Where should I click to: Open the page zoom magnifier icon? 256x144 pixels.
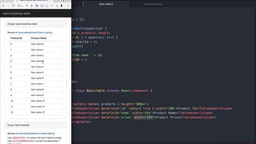pyautogui.click(x=27, y=6)
